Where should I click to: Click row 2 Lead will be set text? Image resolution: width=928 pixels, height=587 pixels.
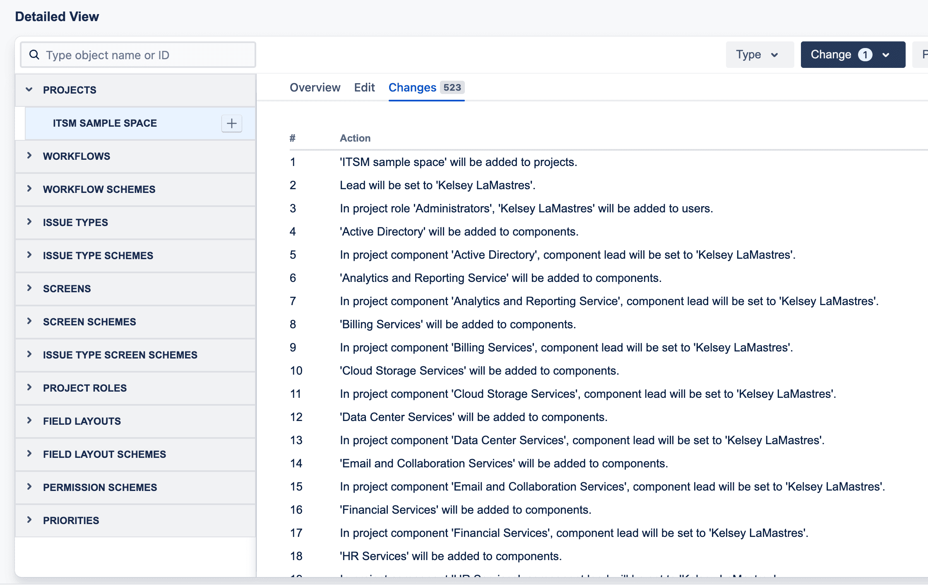[438, 185]
